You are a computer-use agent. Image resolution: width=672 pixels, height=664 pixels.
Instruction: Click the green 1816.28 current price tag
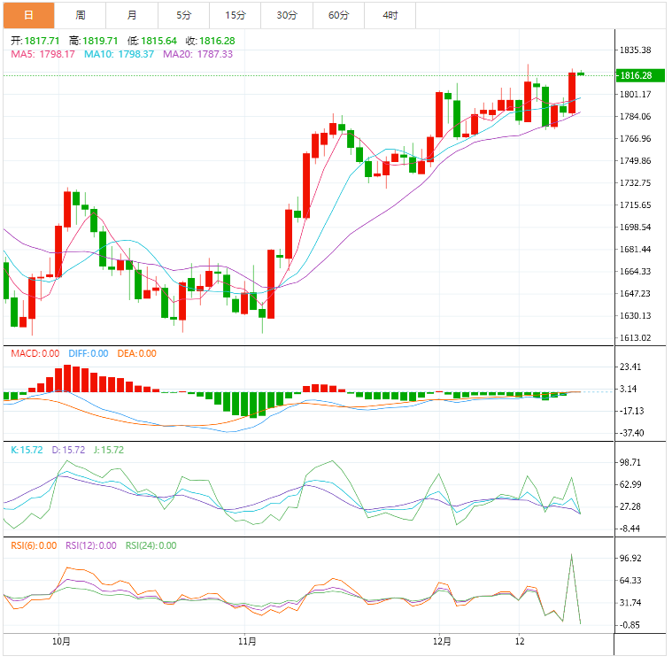pyautogui.click(x=635, y=76)
